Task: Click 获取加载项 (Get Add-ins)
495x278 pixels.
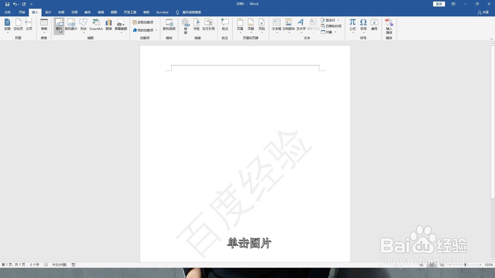Action: (x=143, y=22)
